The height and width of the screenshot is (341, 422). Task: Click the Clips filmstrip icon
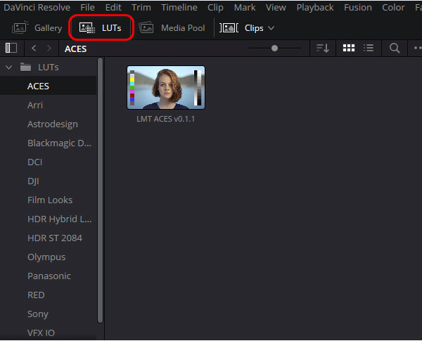[229, 27]
